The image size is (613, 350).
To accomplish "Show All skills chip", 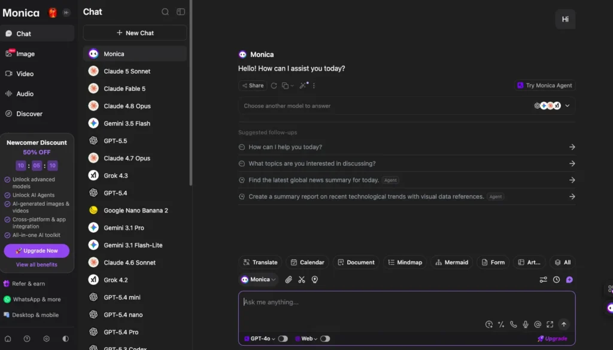I will click(563, 263).
